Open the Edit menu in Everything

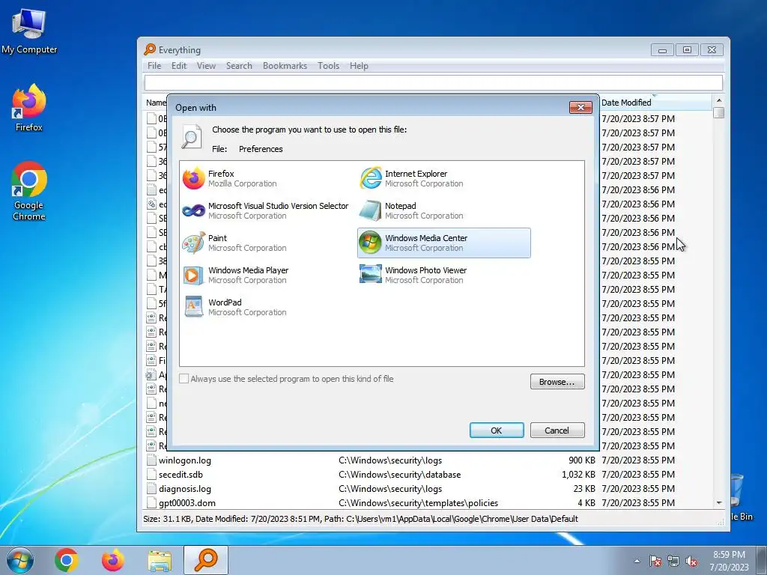pos(178,66)
